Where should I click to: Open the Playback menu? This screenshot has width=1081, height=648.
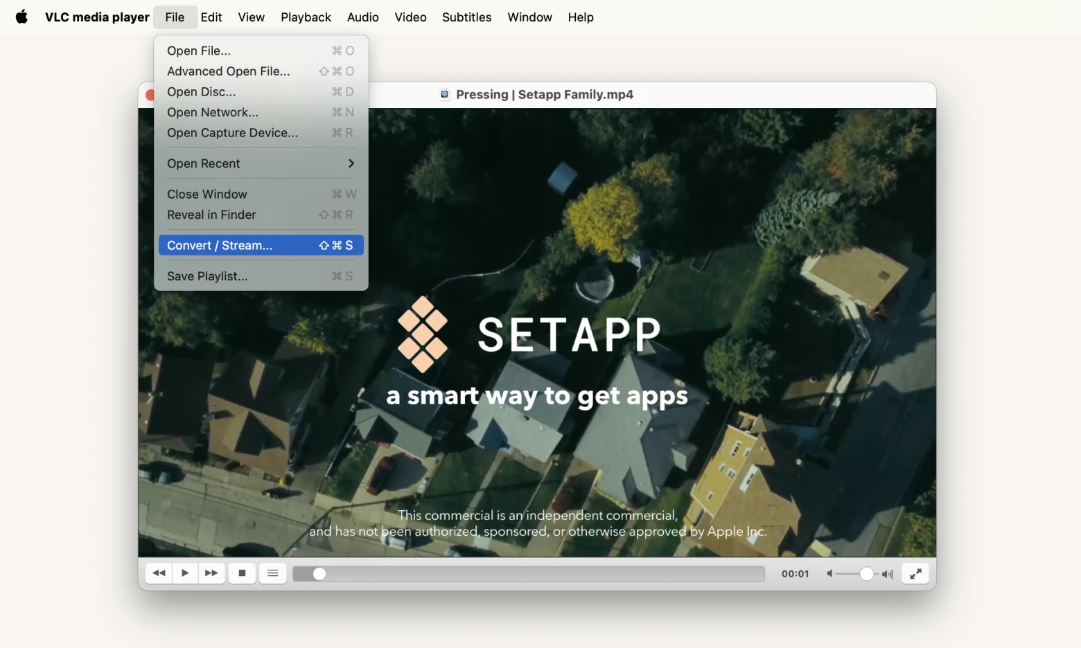coord(306,17)
